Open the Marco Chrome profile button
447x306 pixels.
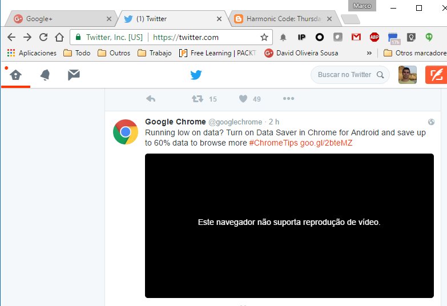362,6
